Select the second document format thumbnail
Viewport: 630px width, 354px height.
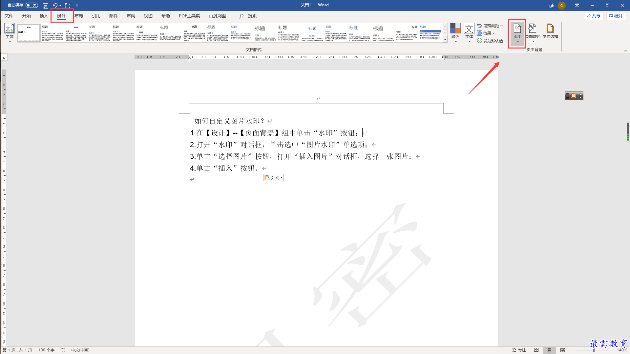point(52,33)
